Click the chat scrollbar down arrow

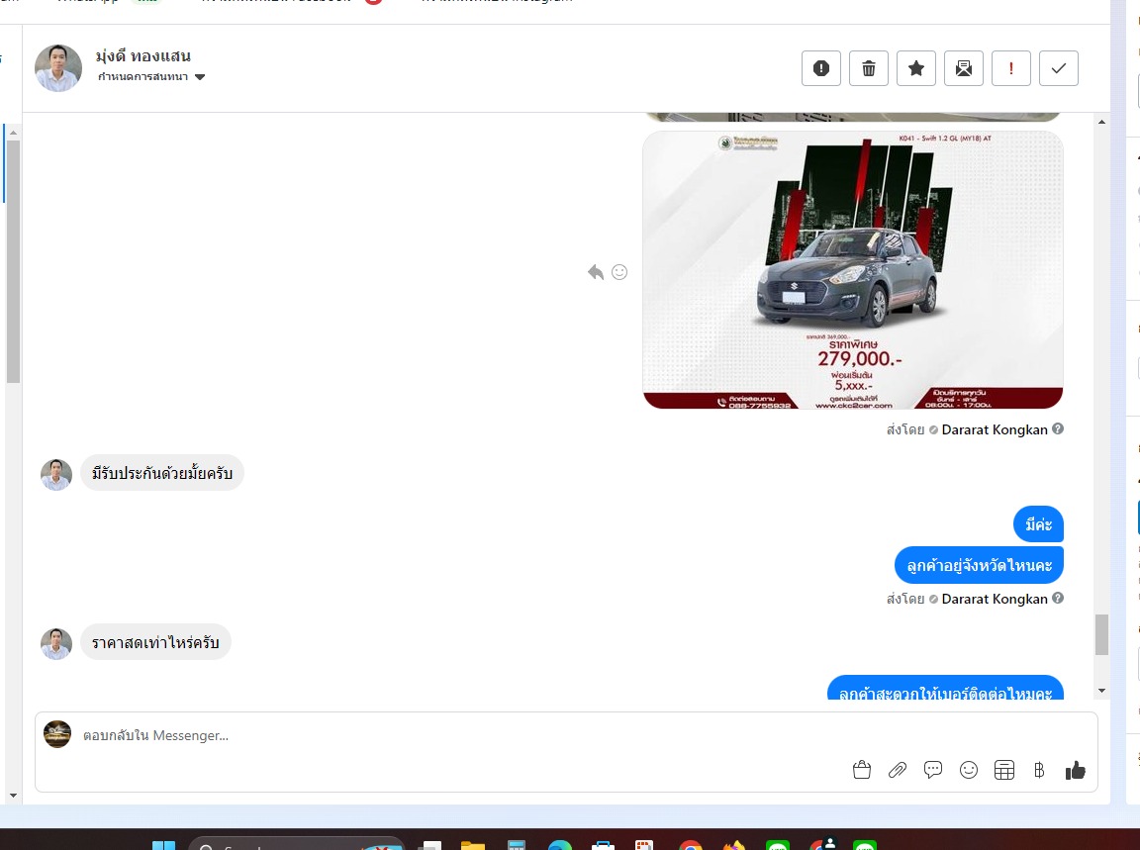pyautogui.click(x=1101, y=691)
